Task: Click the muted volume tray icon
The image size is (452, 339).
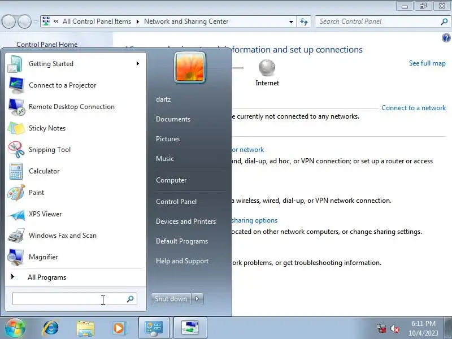Action: click(x=394, y=328)
